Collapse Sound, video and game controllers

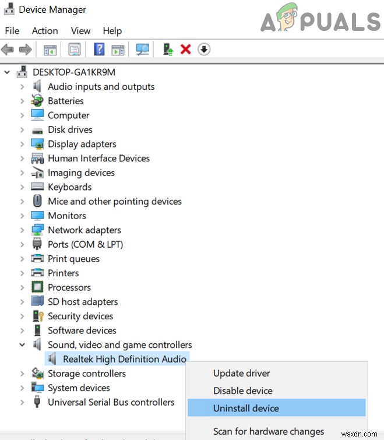point(22,345)
